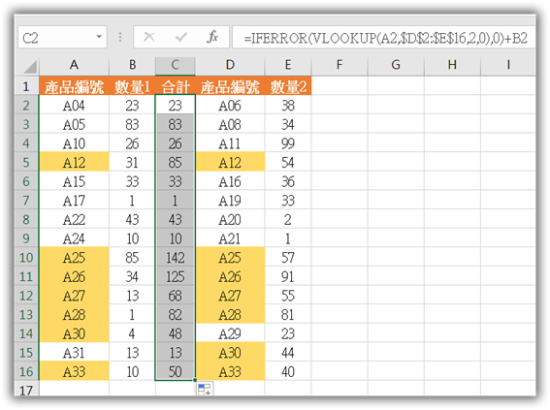This screenshot has width=550, height=410.
Task: Click cell A08 in column D
Action: (x=230, y=124)
